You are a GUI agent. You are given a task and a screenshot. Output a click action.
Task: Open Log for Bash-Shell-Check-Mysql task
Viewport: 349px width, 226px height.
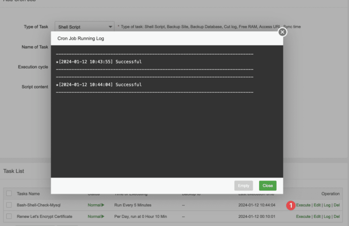pyautogui.click(x=327, y=205)
